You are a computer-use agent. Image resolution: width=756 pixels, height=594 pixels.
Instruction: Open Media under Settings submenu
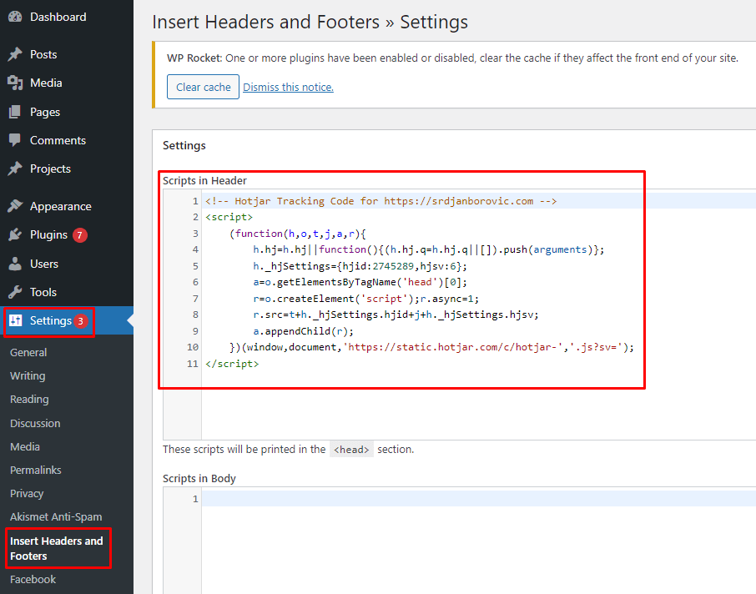pyautogui.click(x=25, y=447)
